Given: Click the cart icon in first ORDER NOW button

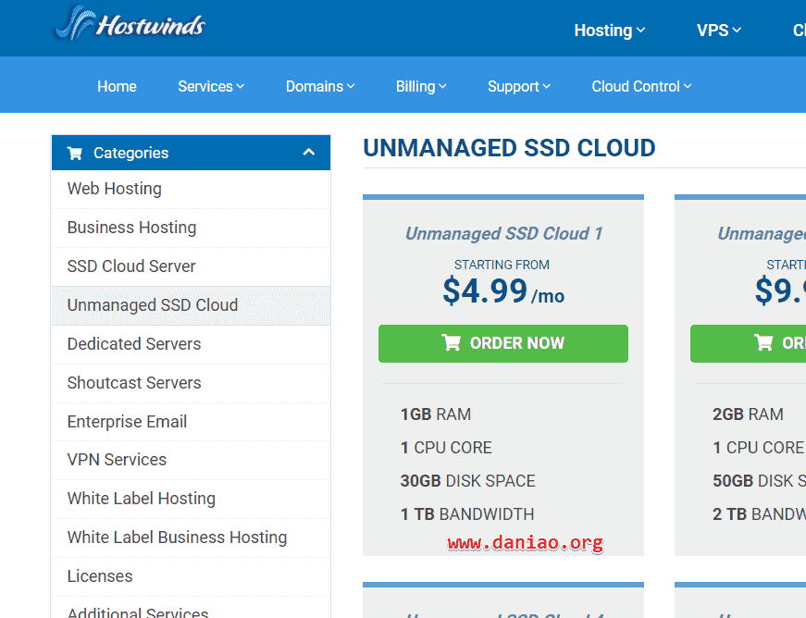Looking at the screenshot, I should (452, 342).
